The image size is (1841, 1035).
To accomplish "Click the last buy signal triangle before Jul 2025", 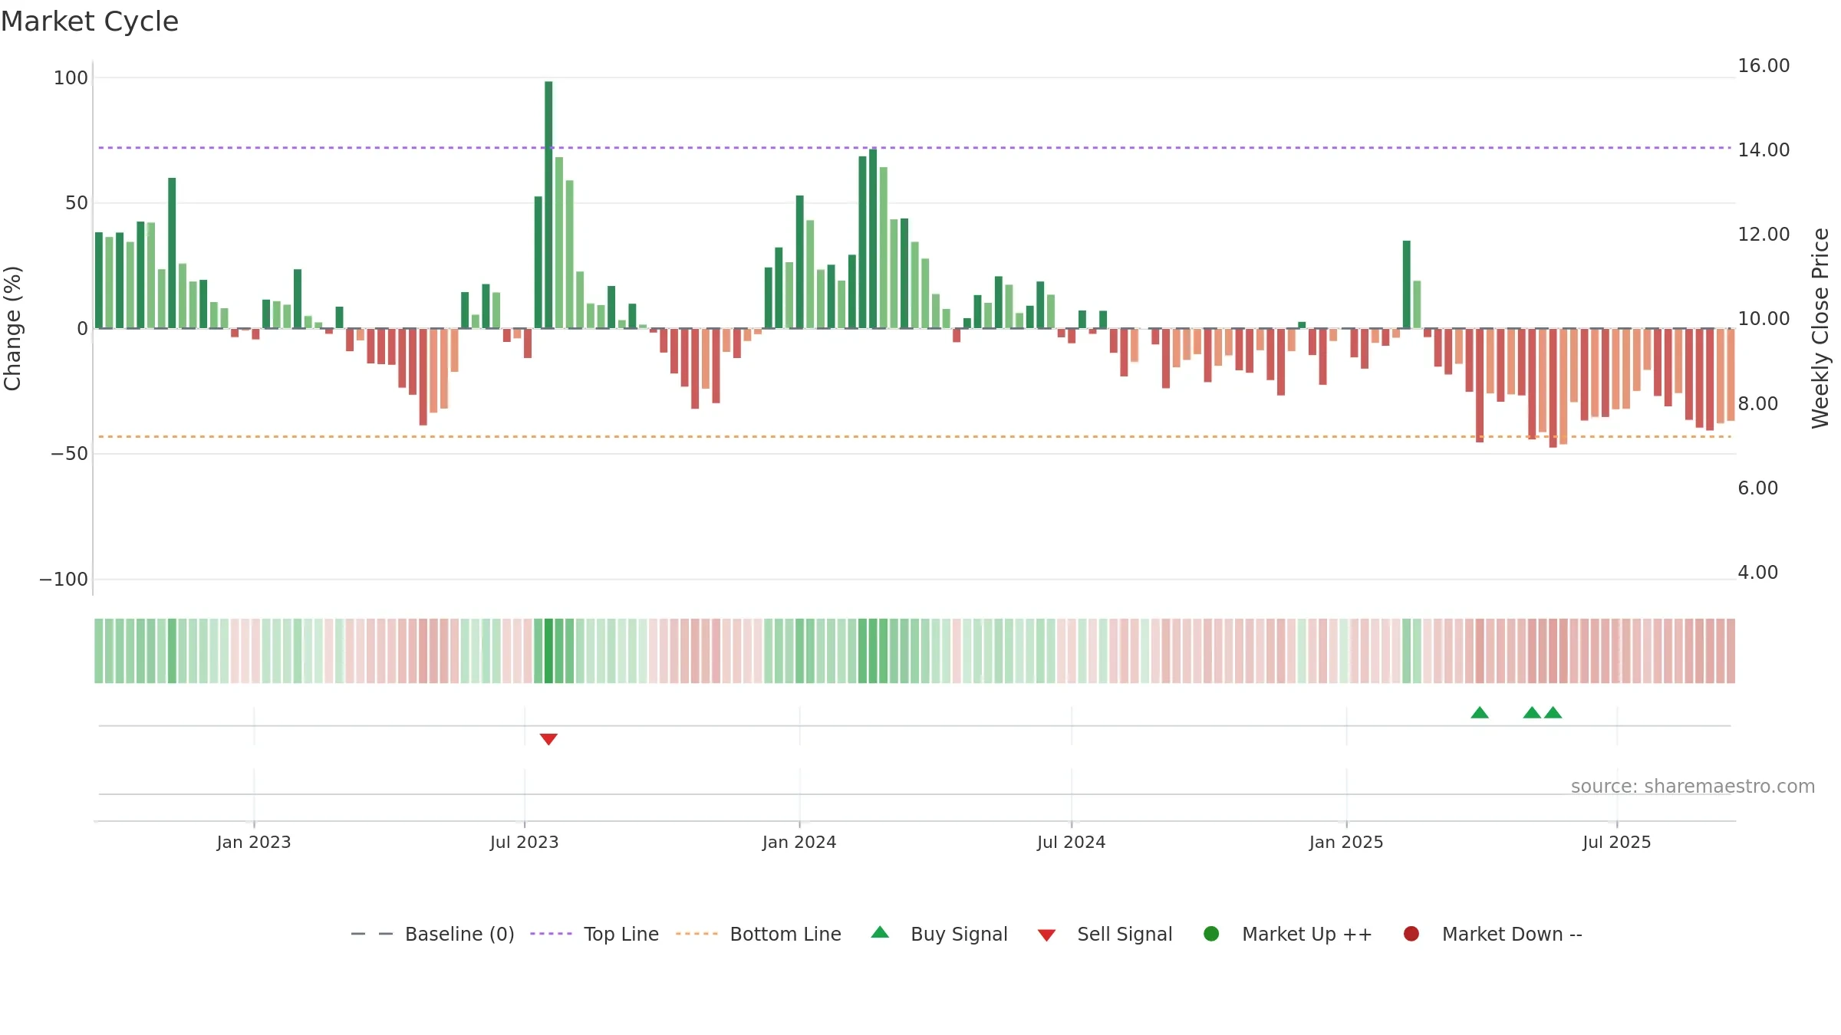I will (x=1553, y=713).
